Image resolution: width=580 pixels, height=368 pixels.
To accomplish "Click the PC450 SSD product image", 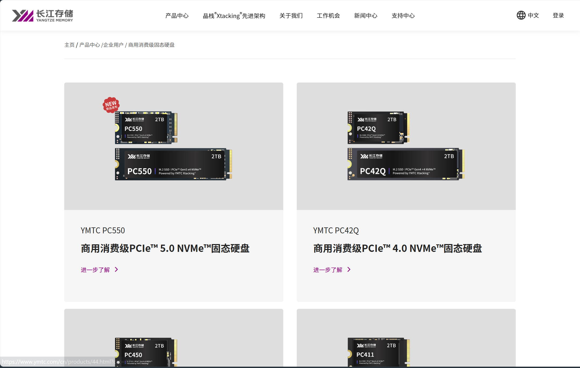I will 146,352.
